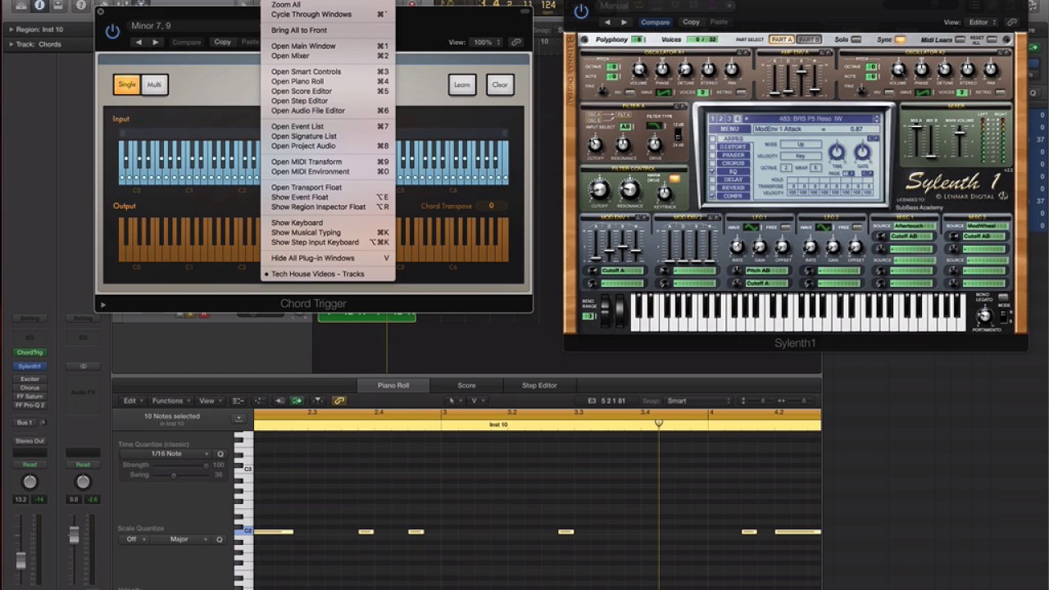This screenshot has height=590, width=1049.
Task: Toggle MIDI In button in Piano Roll
Action: tap(279, 401)
